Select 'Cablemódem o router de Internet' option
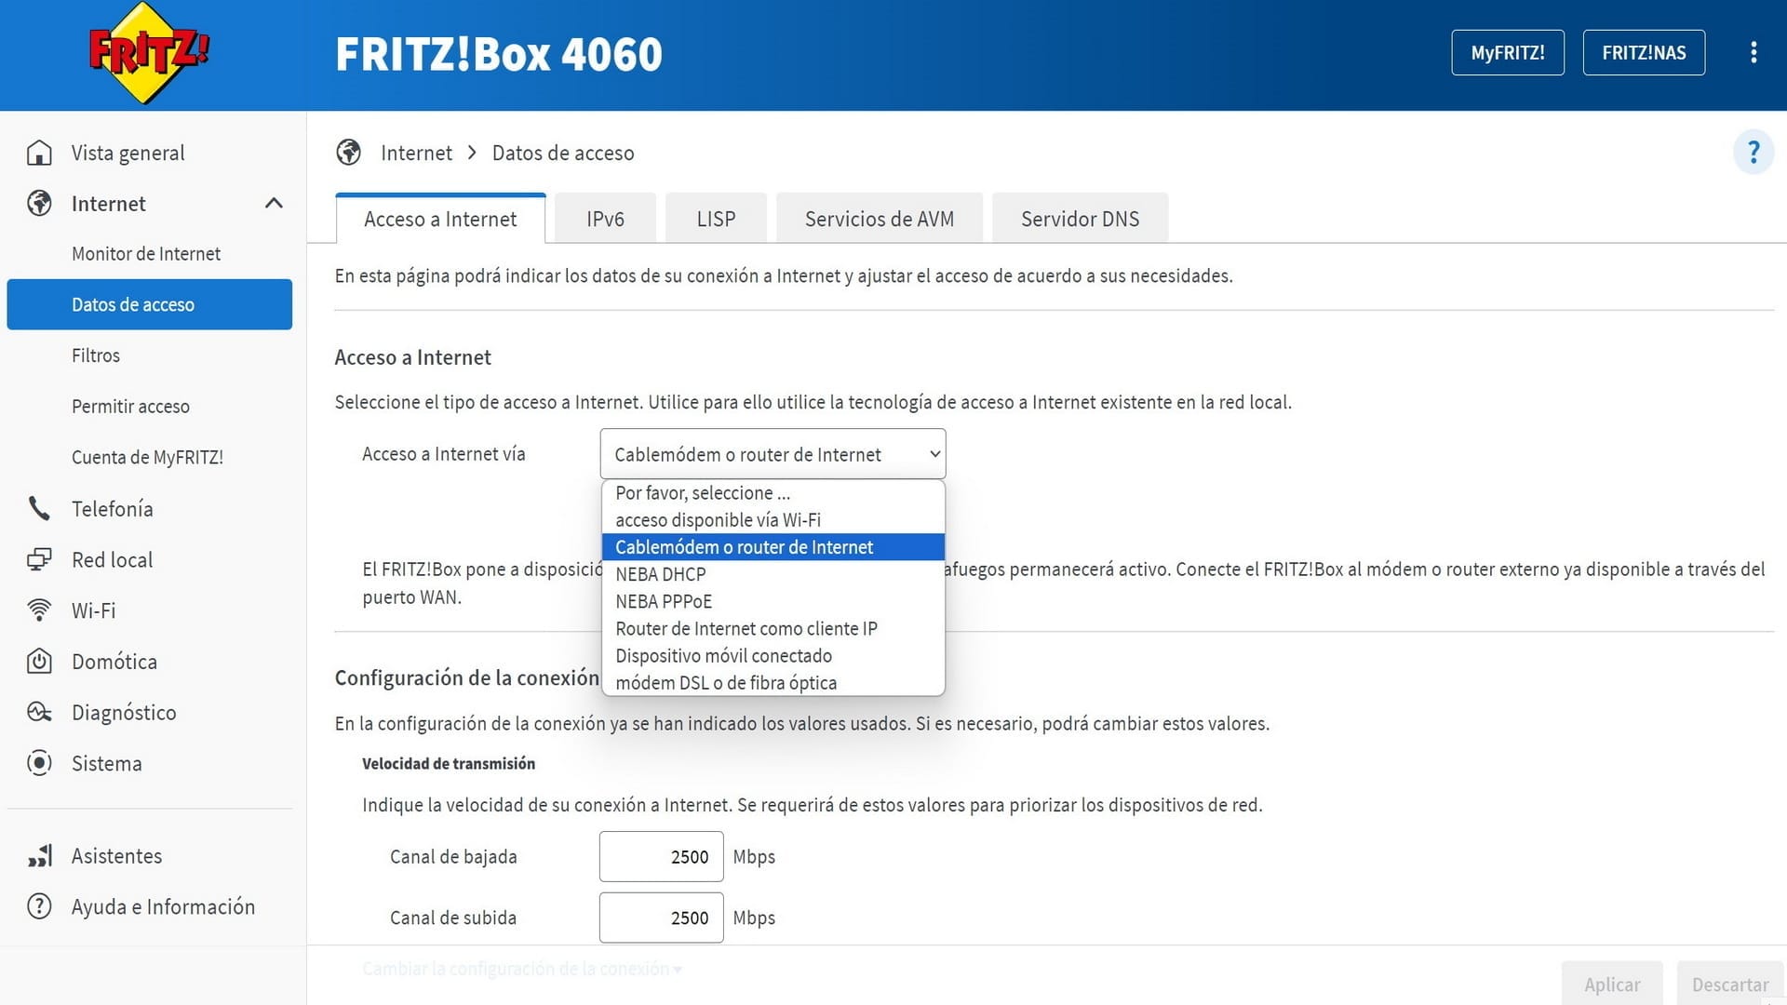This screenshot has width=1787, height=1005. pyautogui.click(x=773, y=547)
